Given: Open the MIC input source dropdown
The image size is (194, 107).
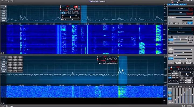Looking at the screenshot, I should (171, 37).
